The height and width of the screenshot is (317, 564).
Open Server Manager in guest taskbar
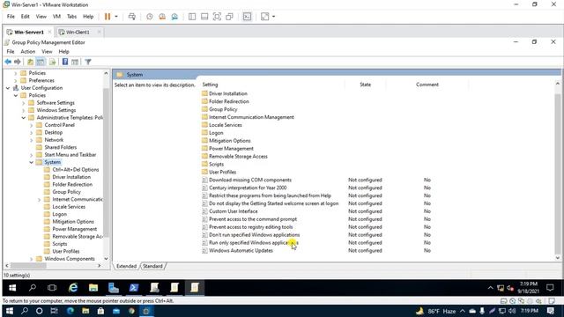(x=114, y=288)
